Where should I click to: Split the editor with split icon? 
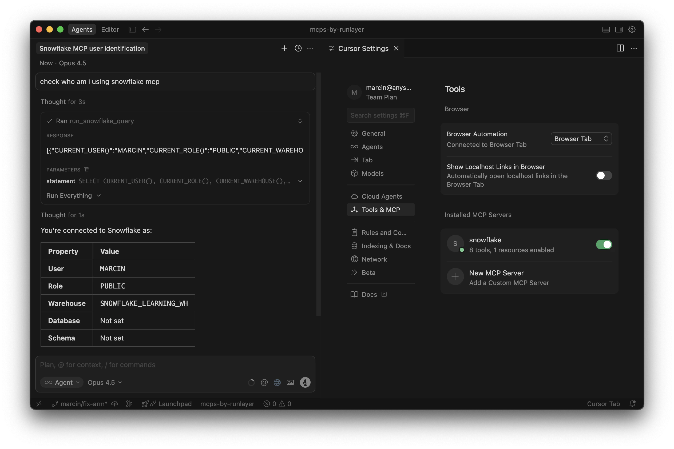pos(620,48)
